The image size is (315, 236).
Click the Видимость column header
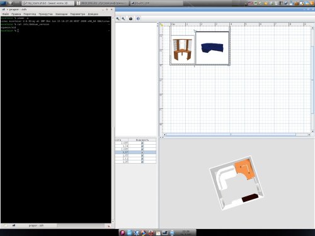(142, 140)
